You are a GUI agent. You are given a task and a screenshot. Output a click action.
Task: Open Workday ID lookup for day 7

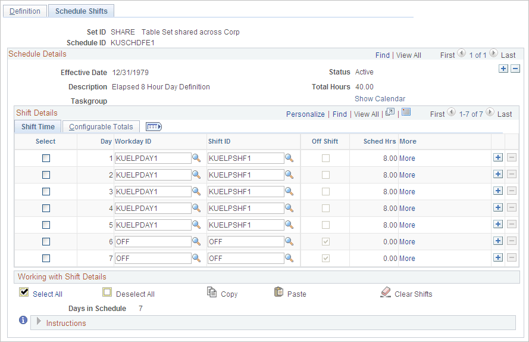coord(196,258)
